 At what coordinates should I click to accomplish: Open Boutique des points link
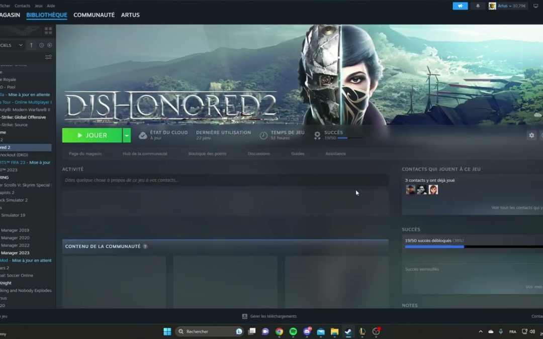[207, 154]
